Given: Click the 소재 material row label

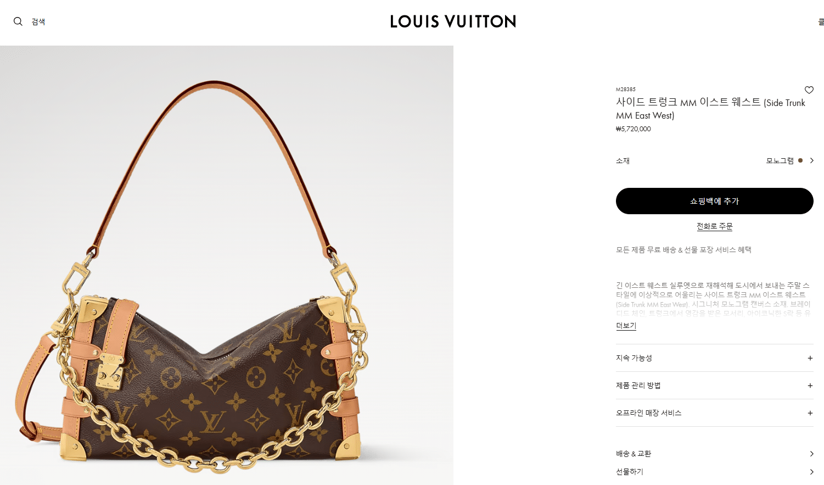Looking at the screenshot, I should pyautogui.click(x=623, y=161).
